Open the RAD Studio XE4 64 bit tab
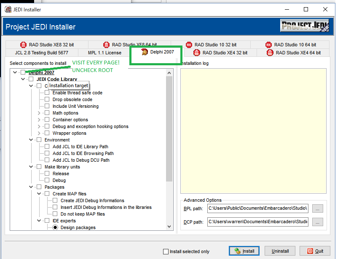Viewport: 343px width, 259px height. [293, 53]
